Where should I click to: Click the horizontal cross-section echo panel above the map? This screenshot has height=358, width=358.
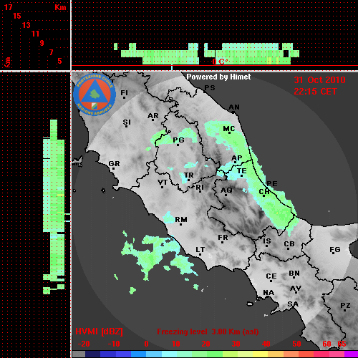click(x=215, y=35)
